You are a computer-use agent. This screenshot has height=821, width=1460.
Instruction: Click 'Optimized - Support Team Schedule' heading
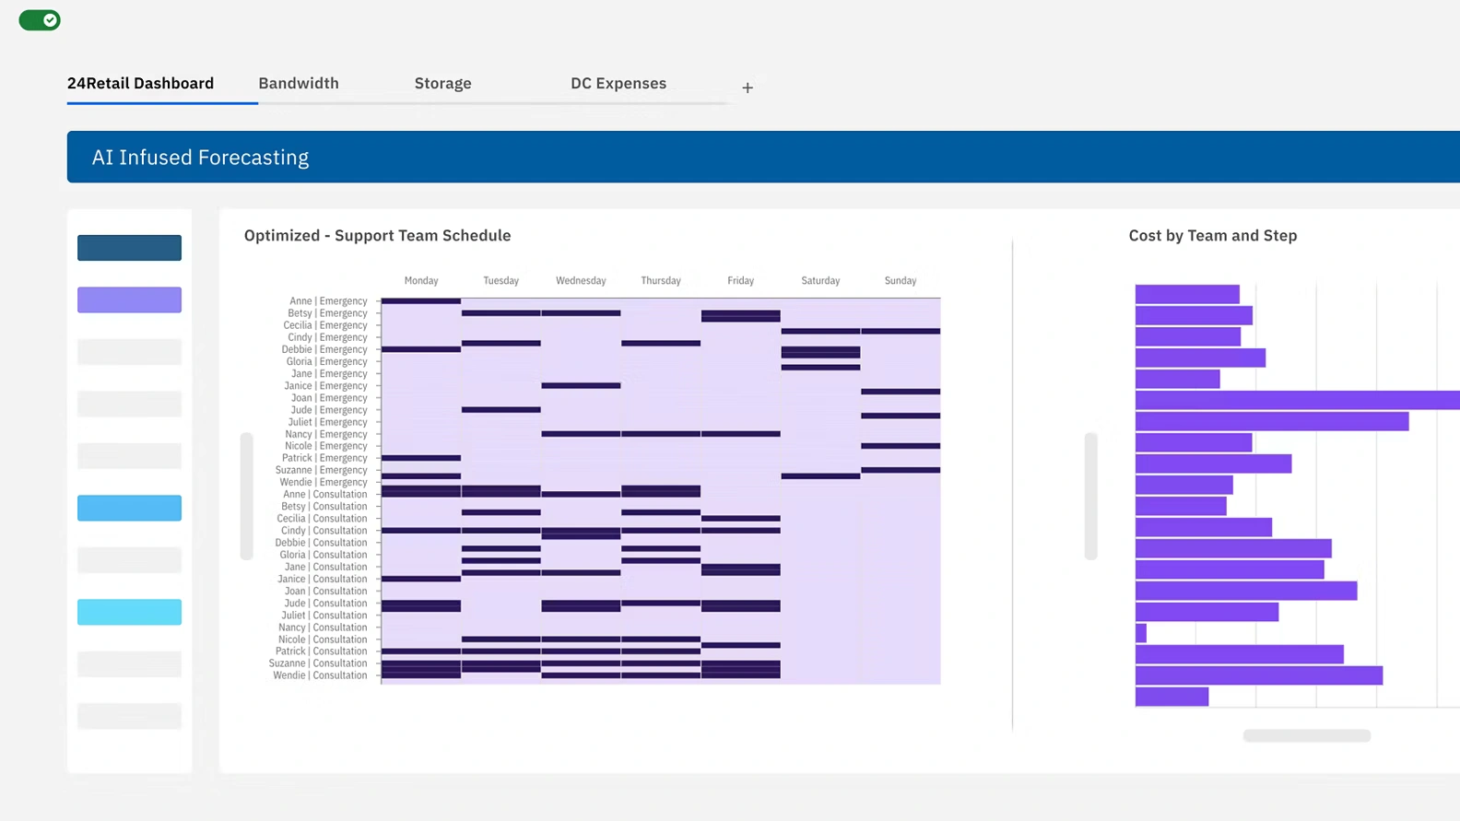tap(377, 235)
